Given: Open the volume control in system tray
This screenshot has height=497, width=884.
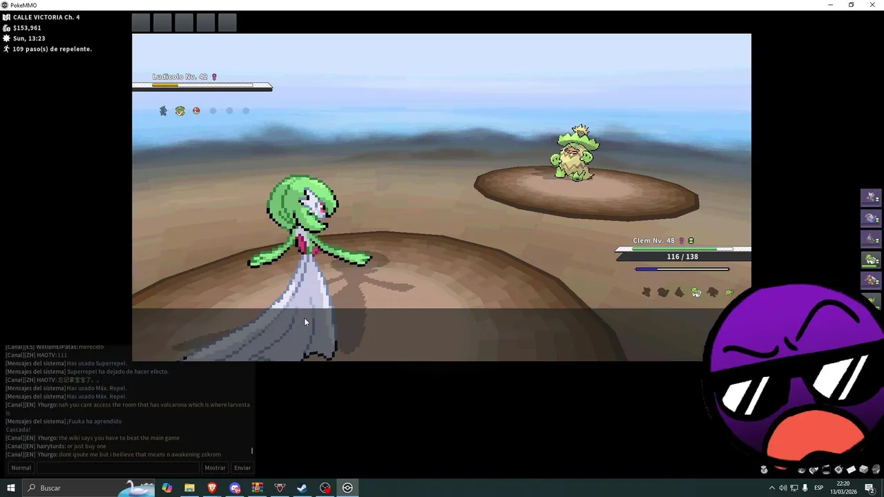Looking at the screenshot, I should [x=783, y=488].
